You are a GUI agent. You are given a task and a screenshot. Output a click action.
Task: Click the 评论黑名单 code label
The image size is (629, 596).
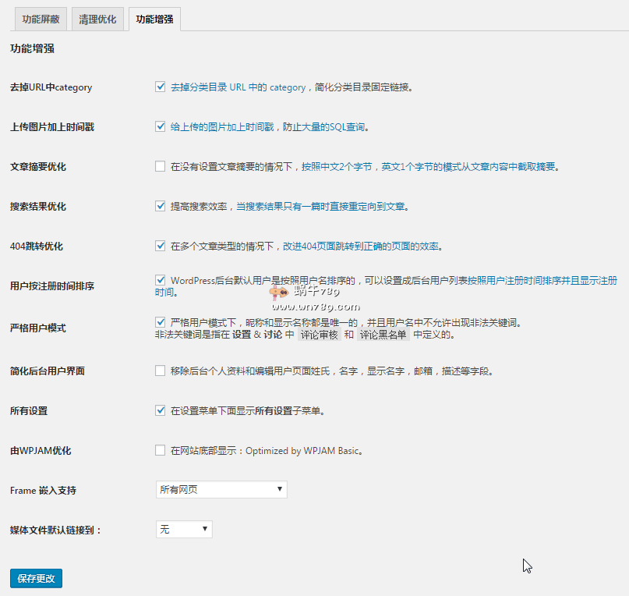(x=383, y=335)
